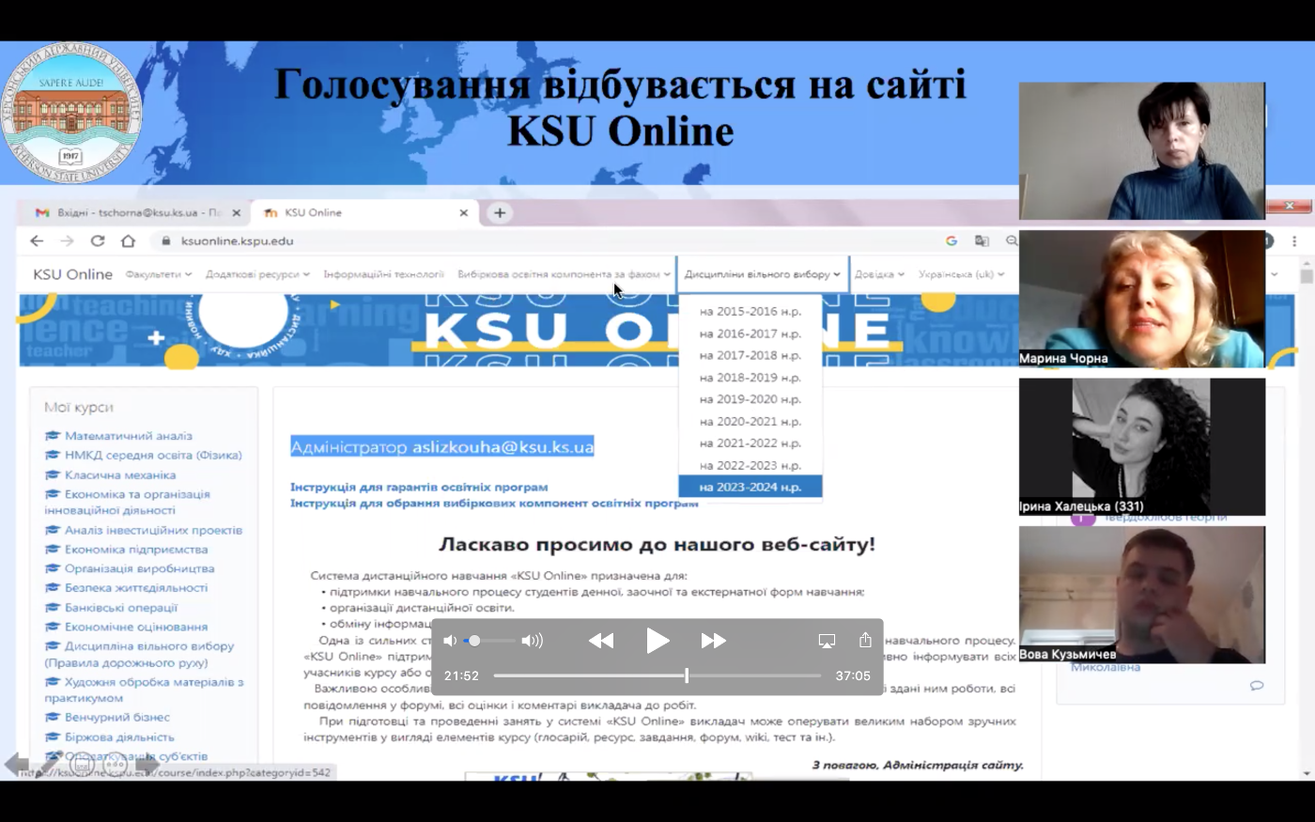Open Інформаційні технології menu item
The height and width of the screenshot is (822, 1315).
click(383, 274)
